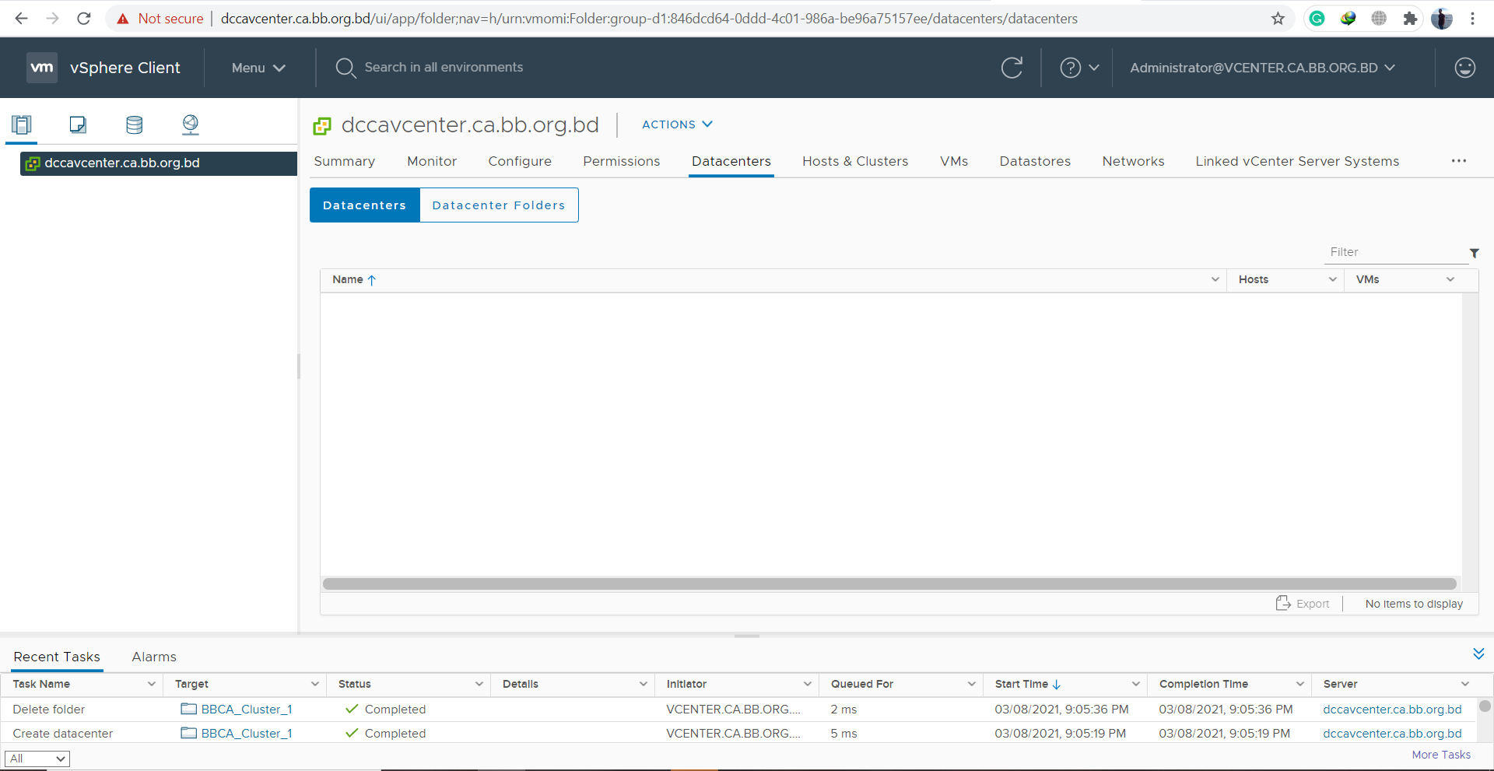Open Storage inventory view icon
This screenshot has height=771, width=1494.
coord(134,124)
